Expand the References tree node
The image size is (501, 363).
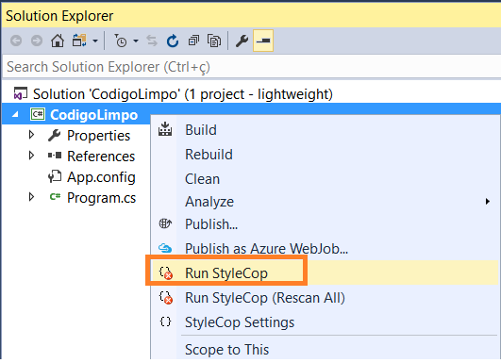coord(31,156)
